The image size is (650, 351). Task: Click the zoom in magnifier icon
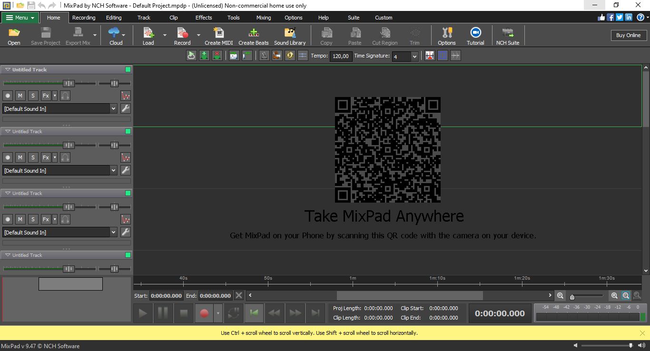614,295
